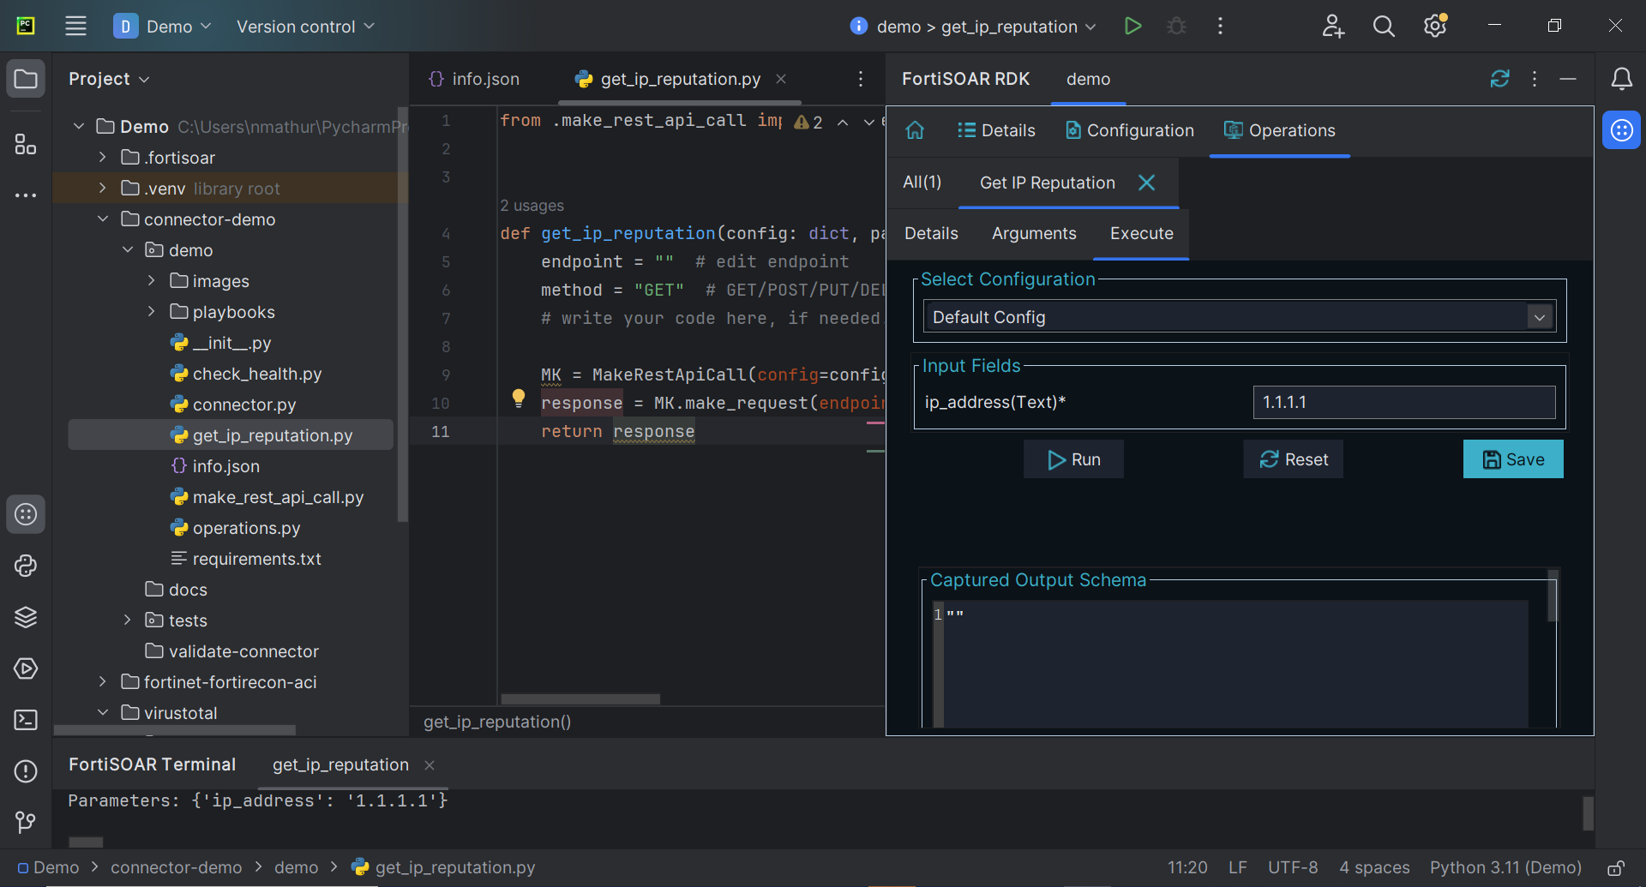Open the Git version control sidebar icon

(x=26, y=823)
